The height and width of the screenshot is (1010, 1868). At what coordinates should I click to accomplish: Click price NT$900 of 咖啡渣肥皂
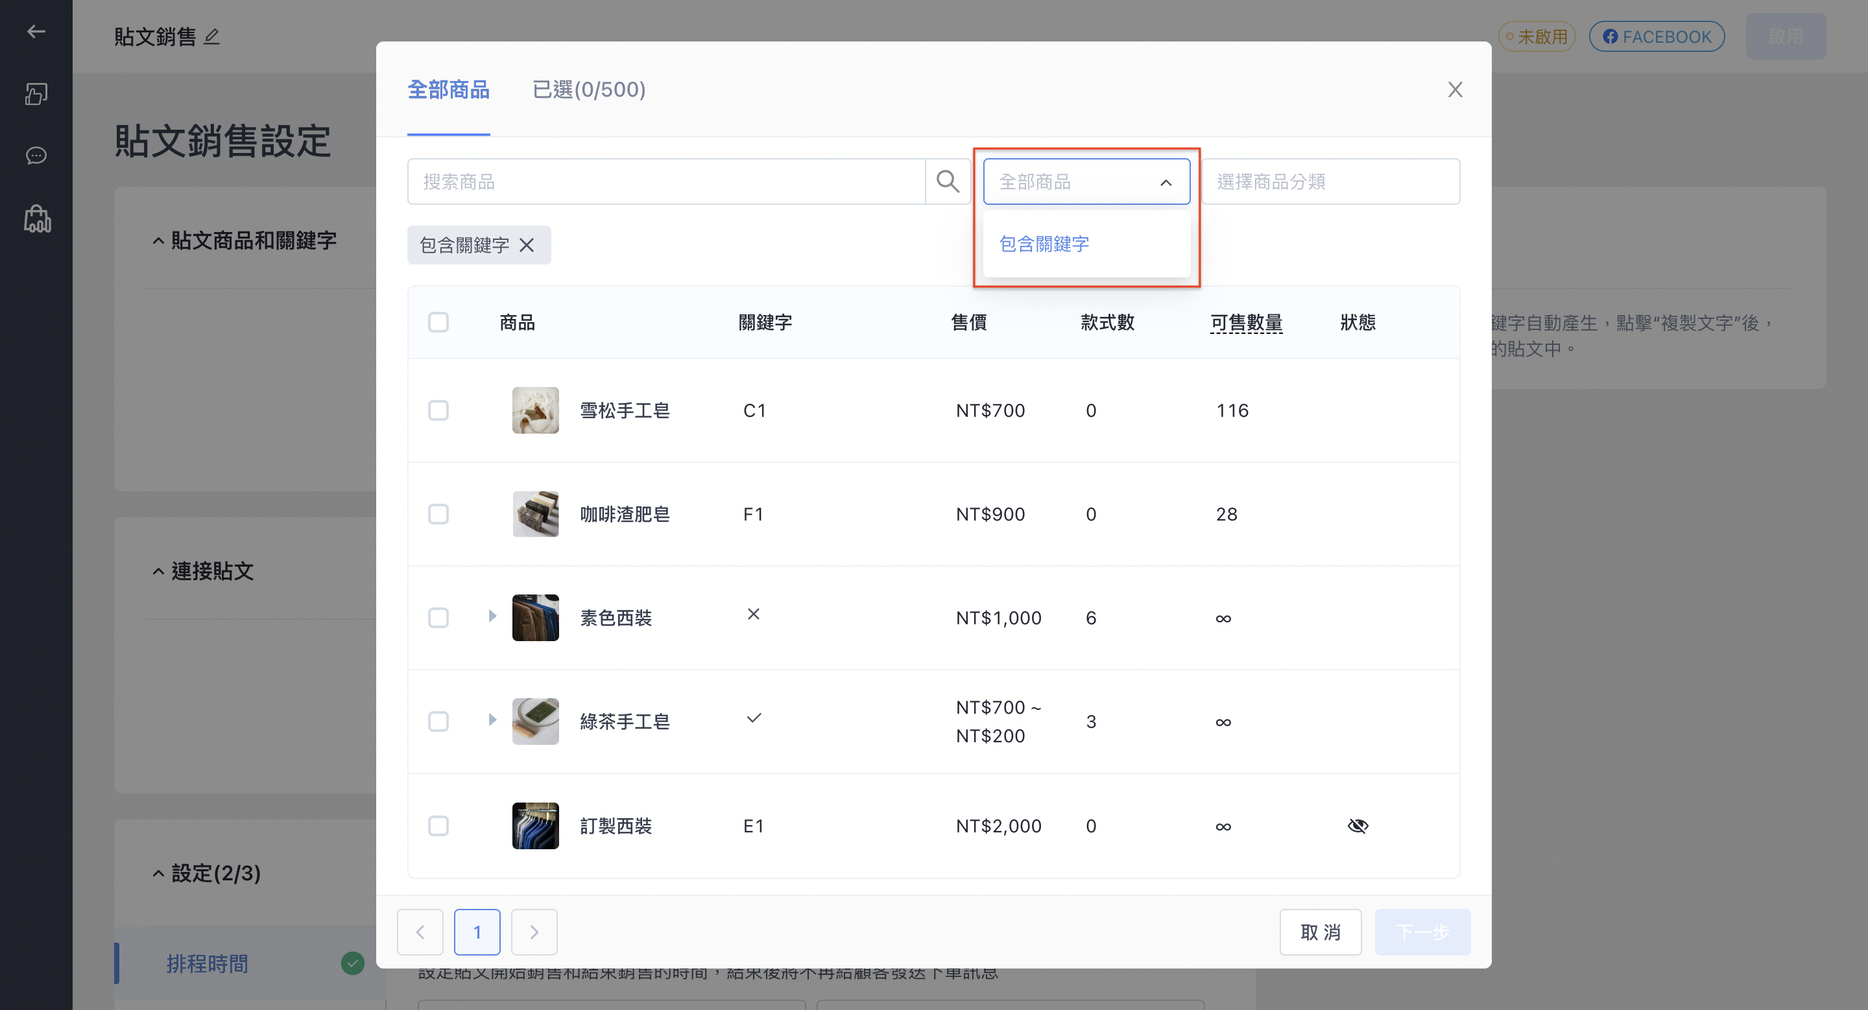990,513
